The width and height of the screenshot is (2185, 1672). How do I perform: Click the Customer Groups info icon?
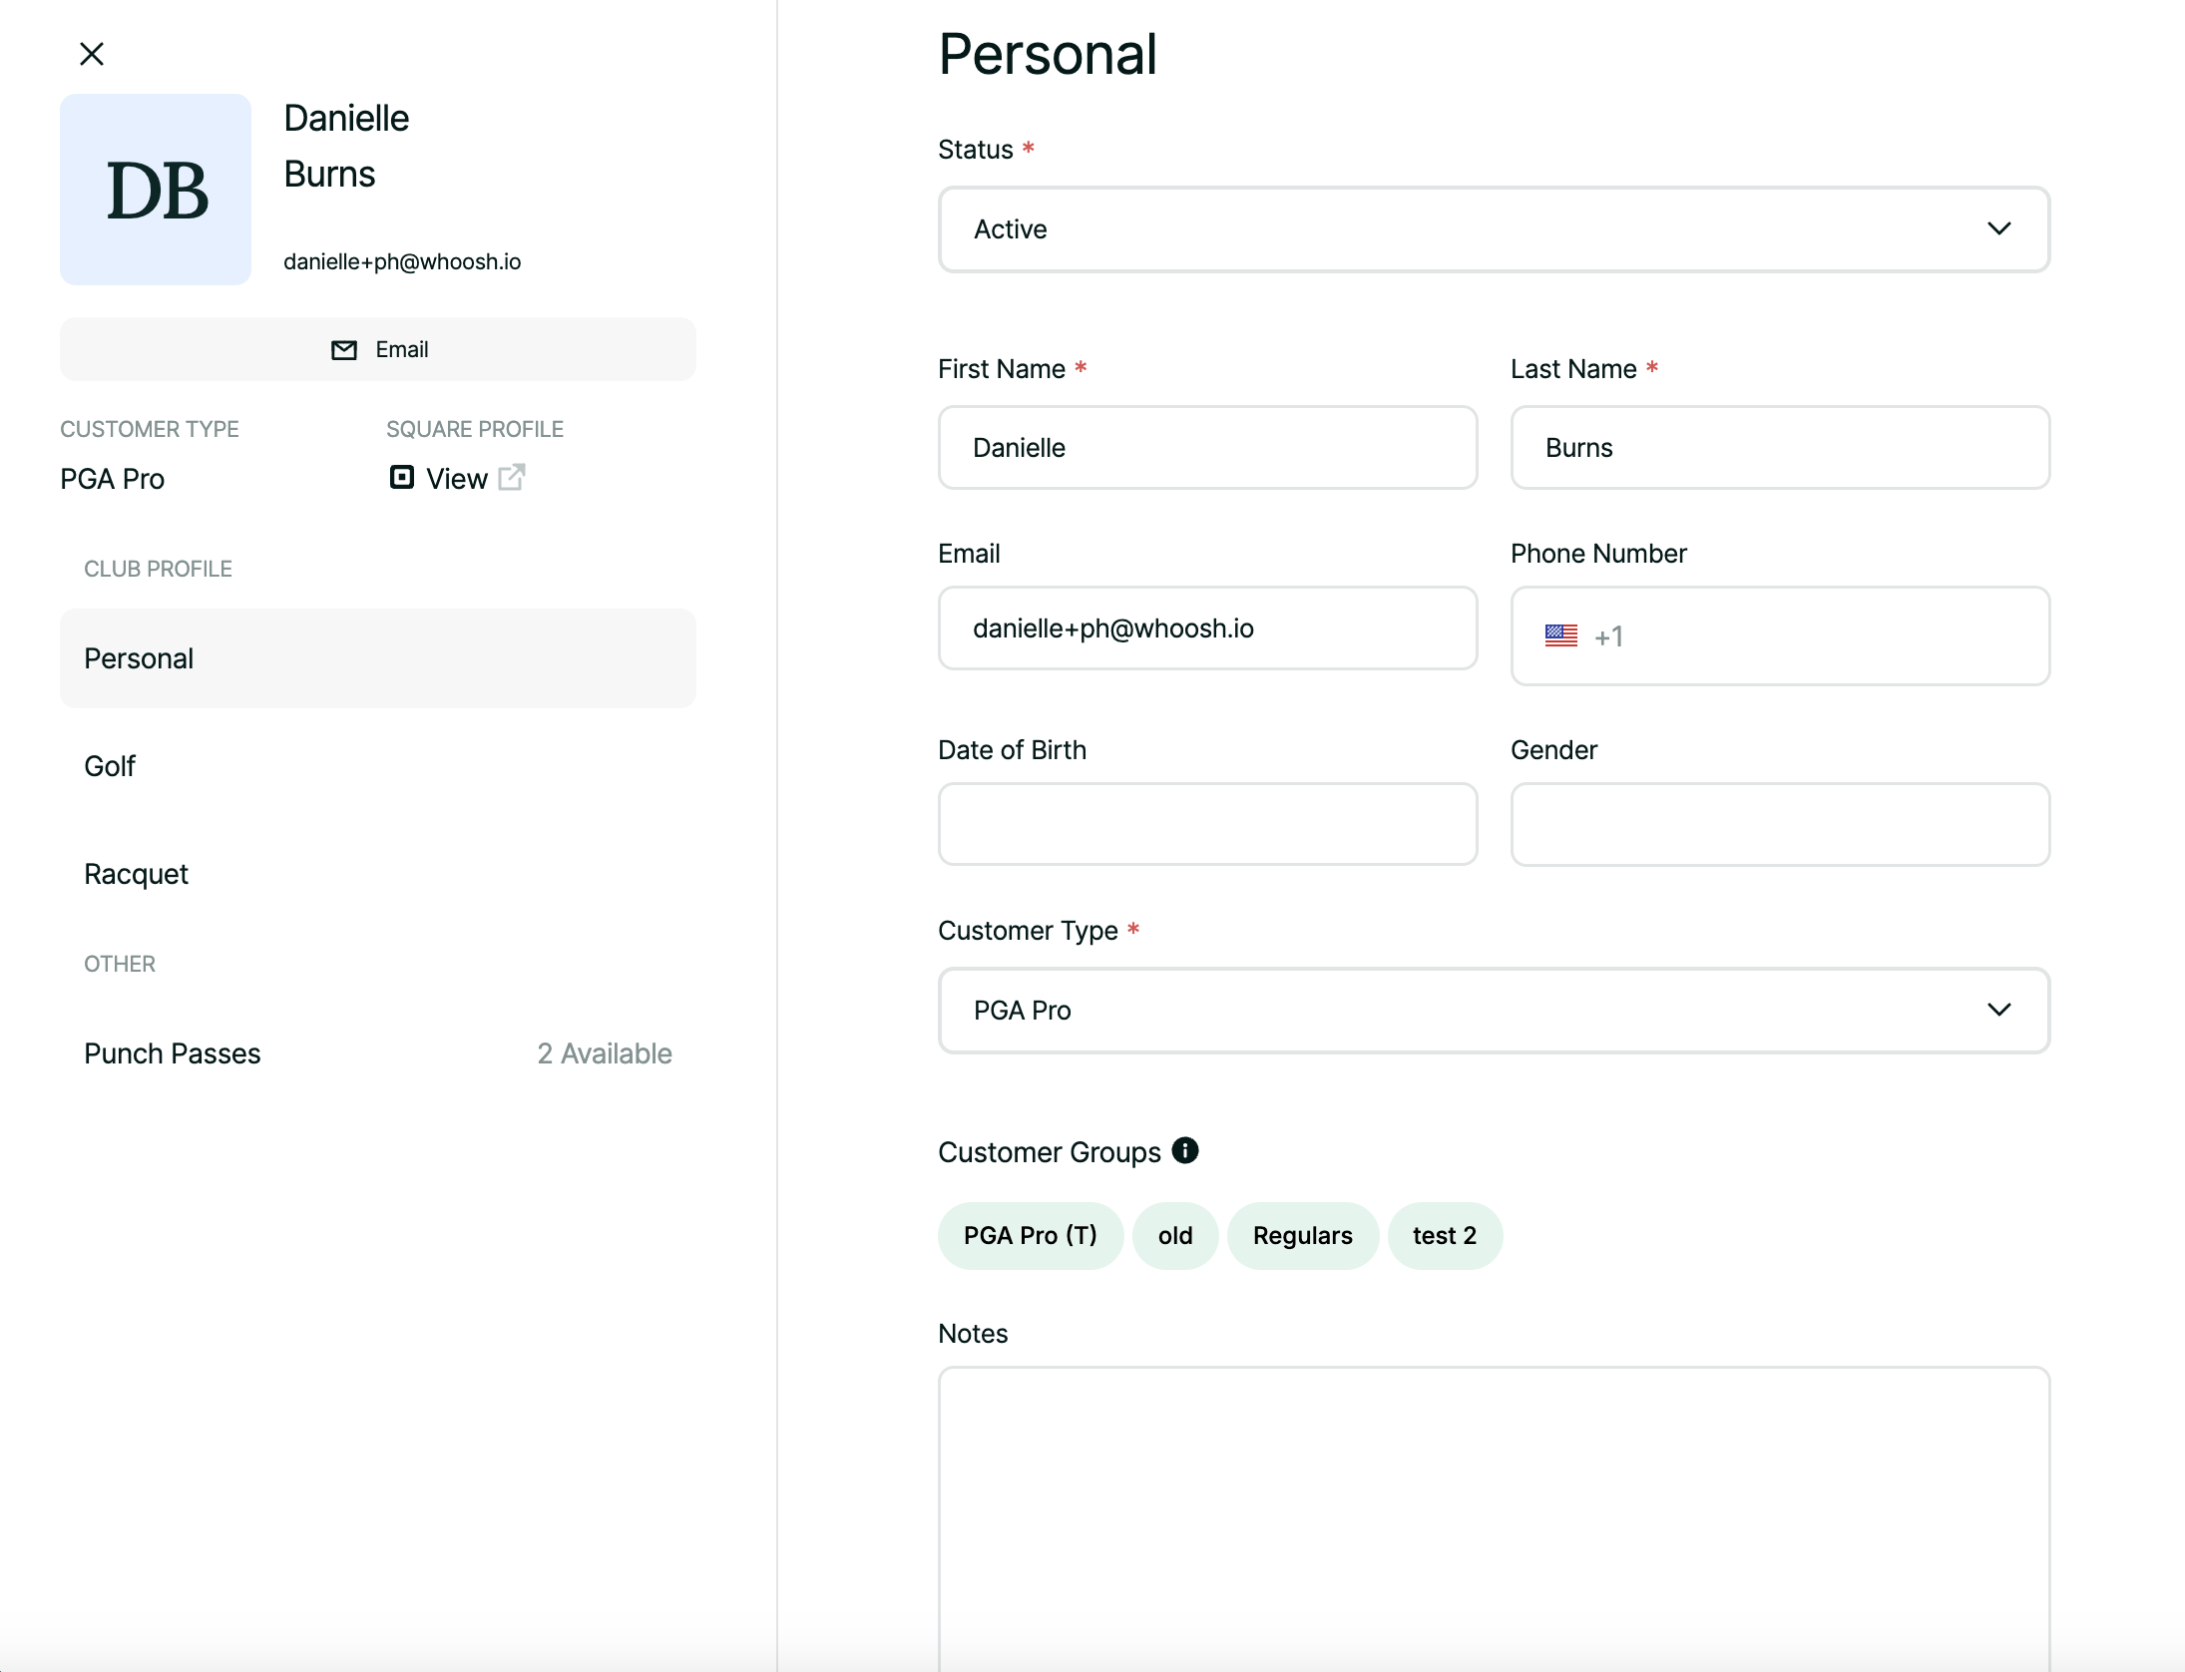click(x=1185, y=1150)
